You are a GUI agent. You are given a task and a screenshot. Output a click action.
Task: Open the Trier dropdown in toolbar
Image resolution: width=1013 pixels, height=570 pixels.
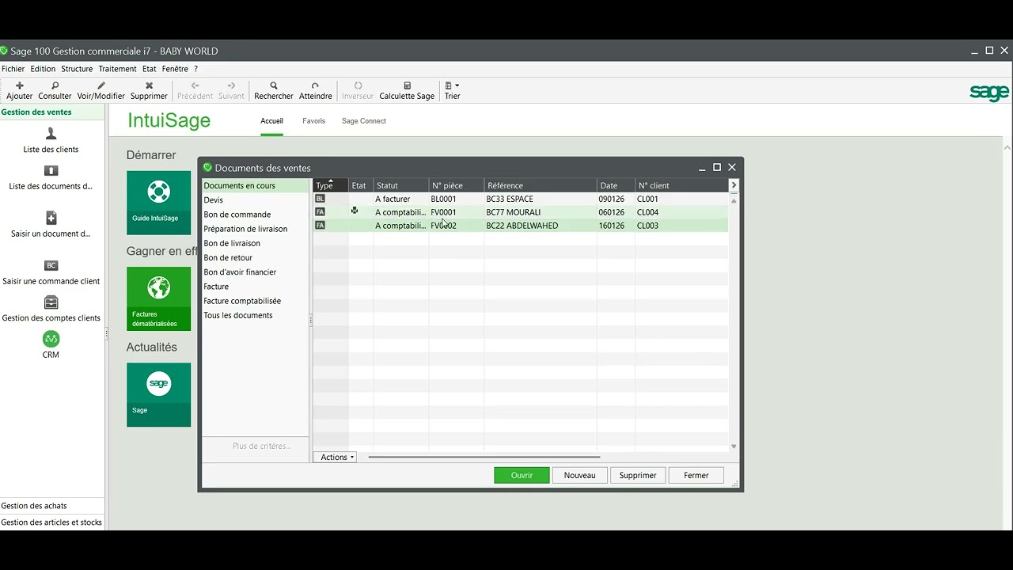point(452,90)
